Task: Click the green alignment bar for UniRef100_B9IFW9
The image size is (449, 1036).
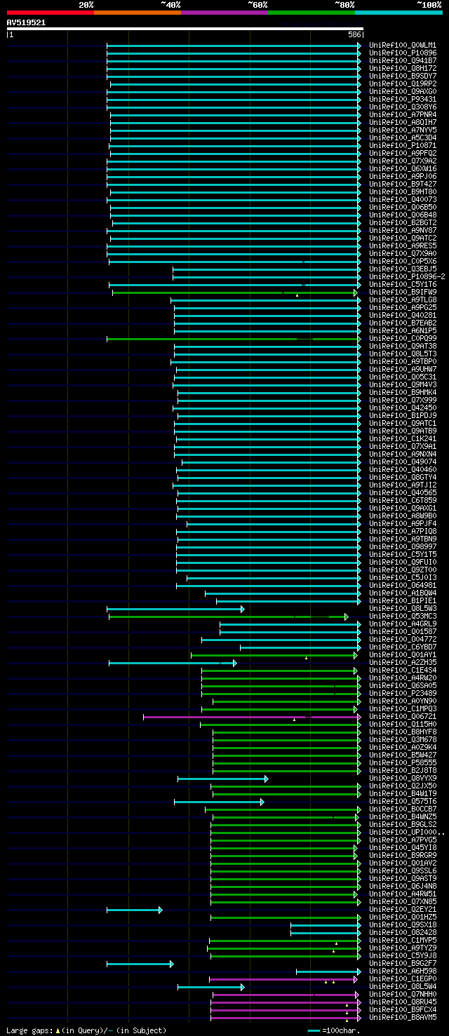Action: pos(235,292)
